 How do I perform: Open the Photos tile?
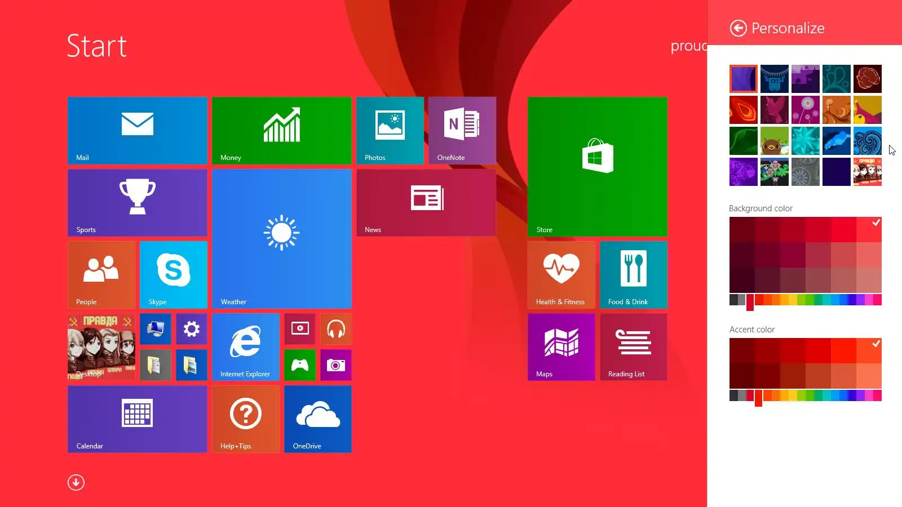click(390, 131)
